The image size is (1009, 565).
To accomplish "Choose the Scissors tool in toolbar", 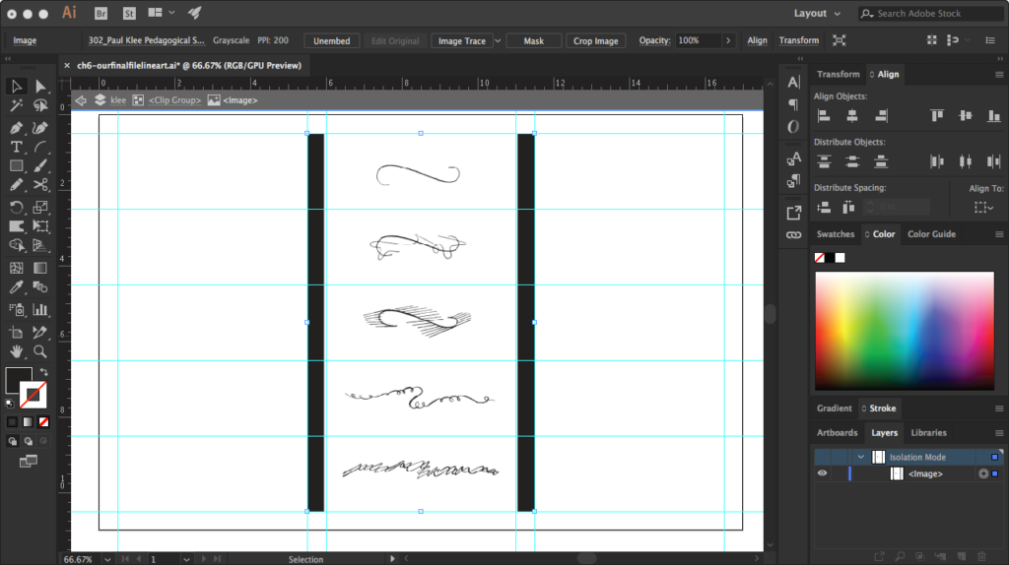I will 40,185.
